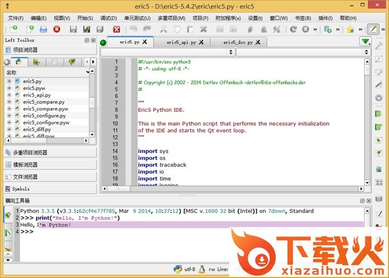
Task: Open the left class/function combo box above editor
Action: click(167, 53)
